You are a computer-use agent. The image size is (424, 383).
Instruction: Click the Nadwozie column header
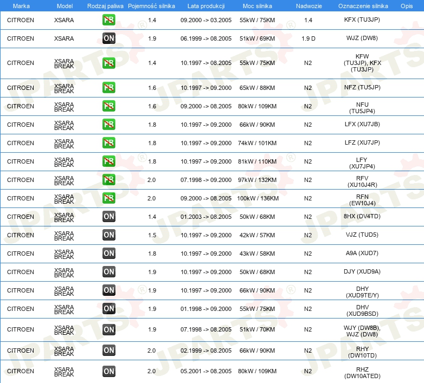309,6
